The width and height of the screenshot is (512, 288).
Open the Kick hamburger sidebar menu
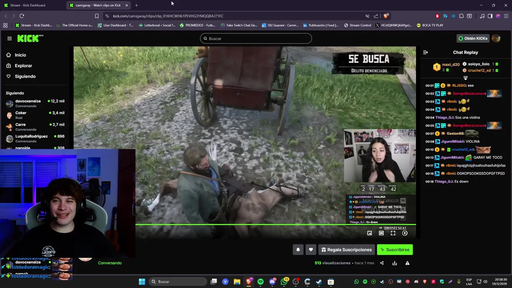coord(9,38)
